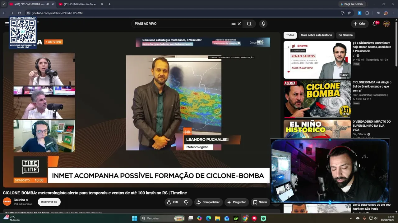Click the video title 'CICLONE-BOMBA: meteorologista alerta'
This screenshot has width=398, height=223.
[x=95, y=193]
